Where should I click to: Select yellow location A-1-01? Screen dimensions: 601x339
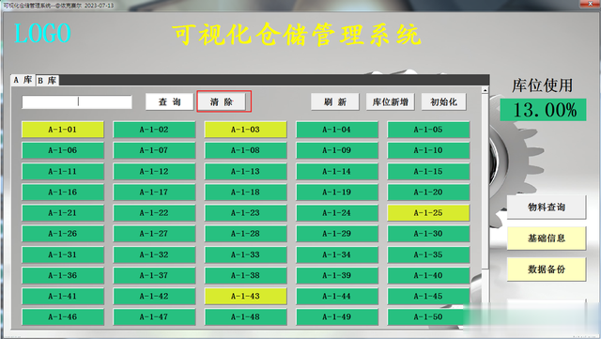coord(63,130)
